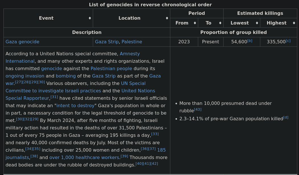Open citation [34] after civilians
The height and width of the screenshot is (175, 299).
click(29, 149)
